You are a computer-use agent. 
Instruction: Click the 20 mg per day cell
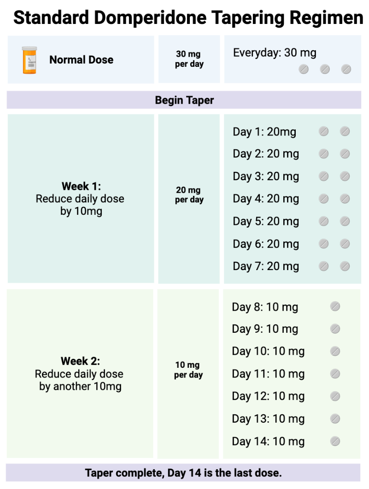pos(189,199)
